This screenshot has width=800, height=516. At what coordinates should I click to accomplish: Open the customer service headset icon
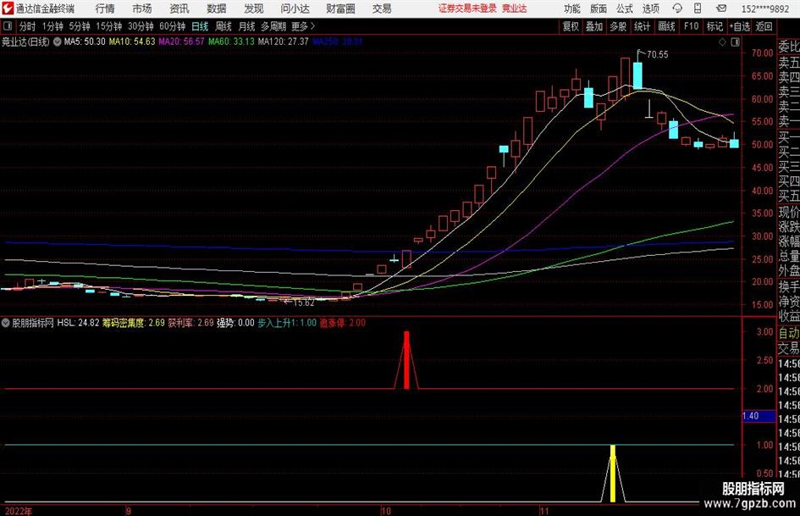click(677, 8)
